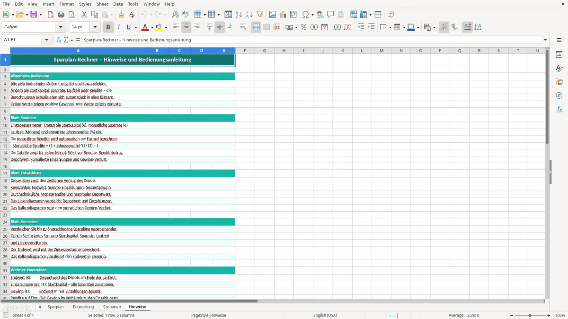568x319 pixels.
Task: Click Sort Descending icon
Action: point(249,14)
